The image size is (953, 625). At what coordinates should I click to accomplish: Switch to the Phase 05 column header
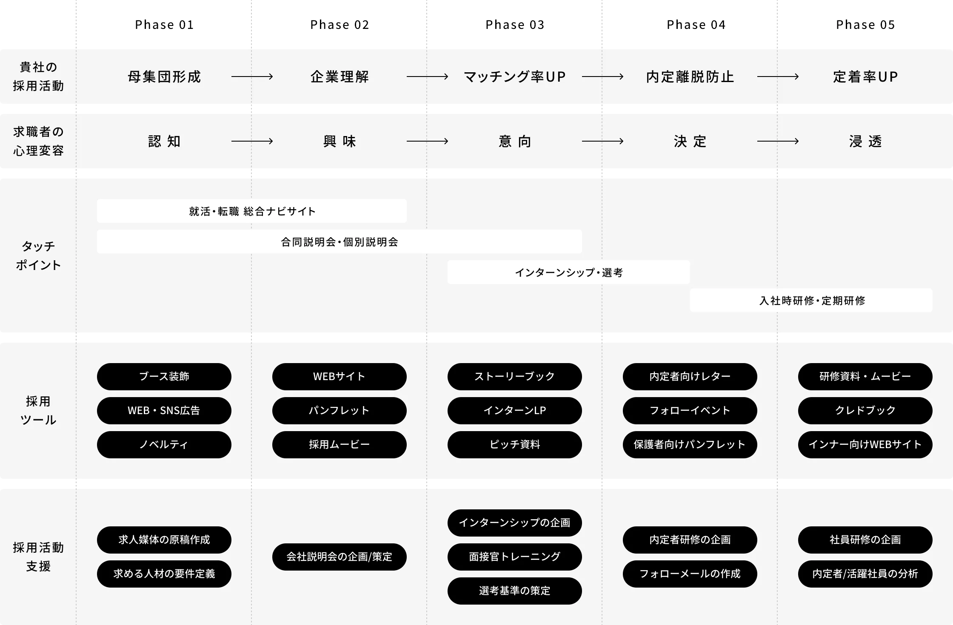pos(865,24)
